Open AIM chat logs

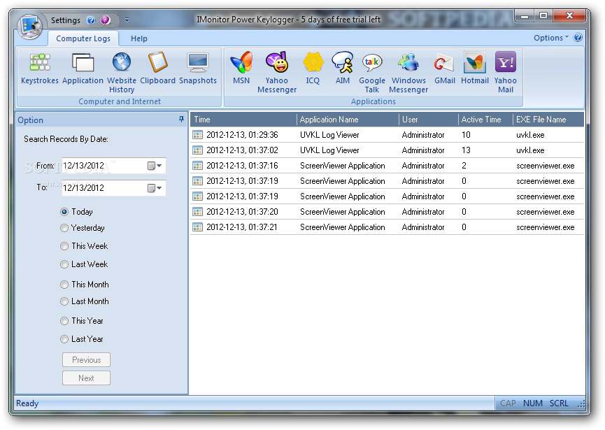[343, 69]
